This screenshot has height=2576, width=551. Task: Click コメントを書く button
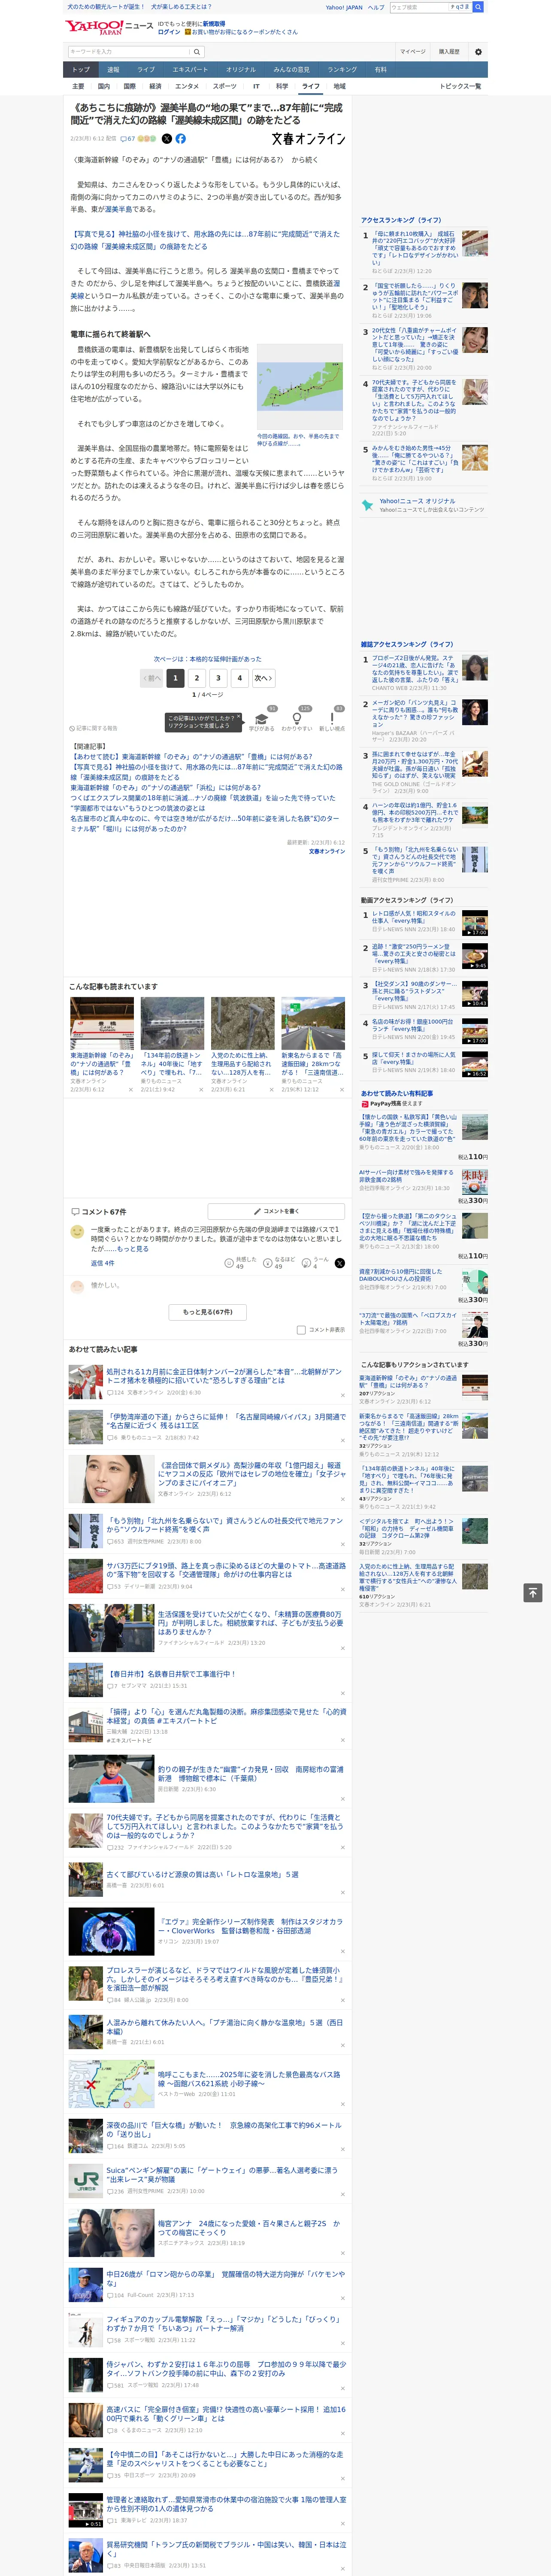click(277, 1211)
